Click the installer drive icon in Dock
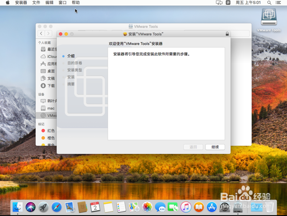Screen dimensions: 287x216 (238, 207)
